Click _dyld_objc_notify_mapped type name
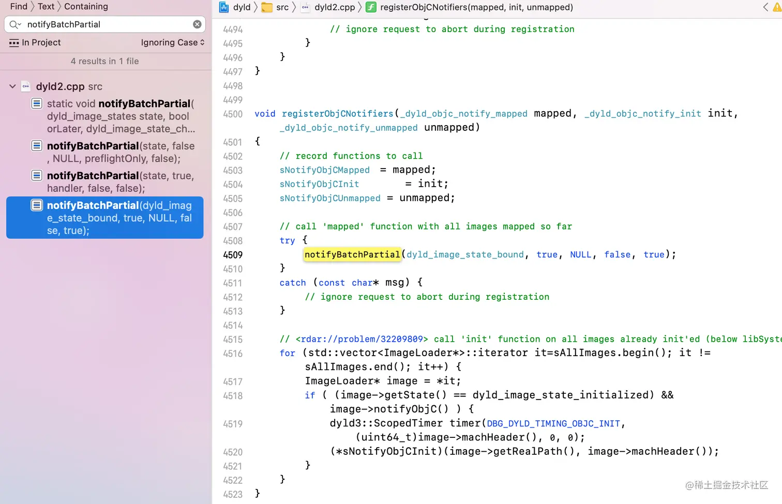The image size is (782, 504). pyautogui.click(x=464, y=114)
